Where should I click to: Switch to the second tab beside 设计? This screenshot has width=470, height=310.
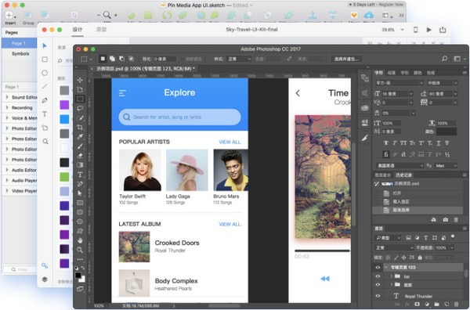point(101,29)
